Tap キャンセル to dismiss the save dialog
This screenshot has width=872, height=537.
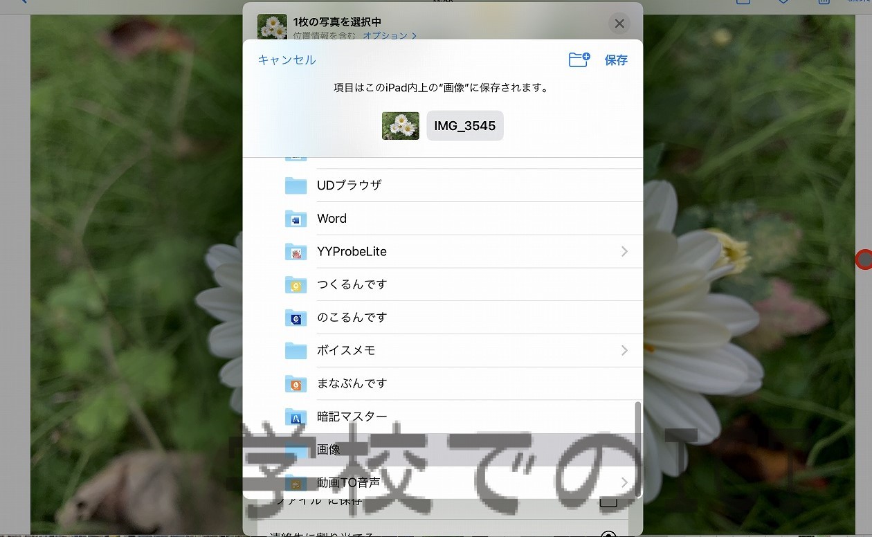click(287, 60)
